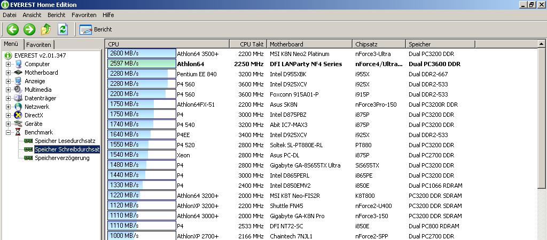Select the Athlon64 3500+ row
Screen dimensions: 547x240
tap(321, 54)
